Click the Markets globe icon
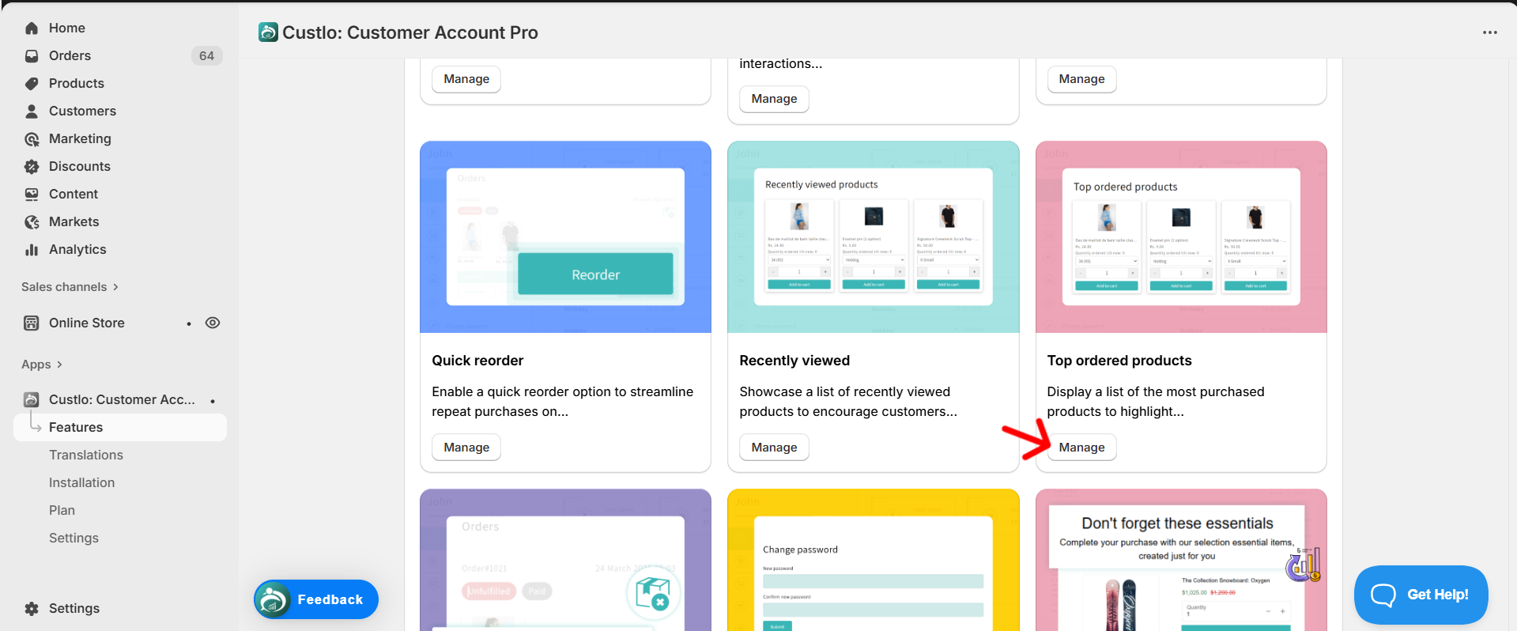 32,222
